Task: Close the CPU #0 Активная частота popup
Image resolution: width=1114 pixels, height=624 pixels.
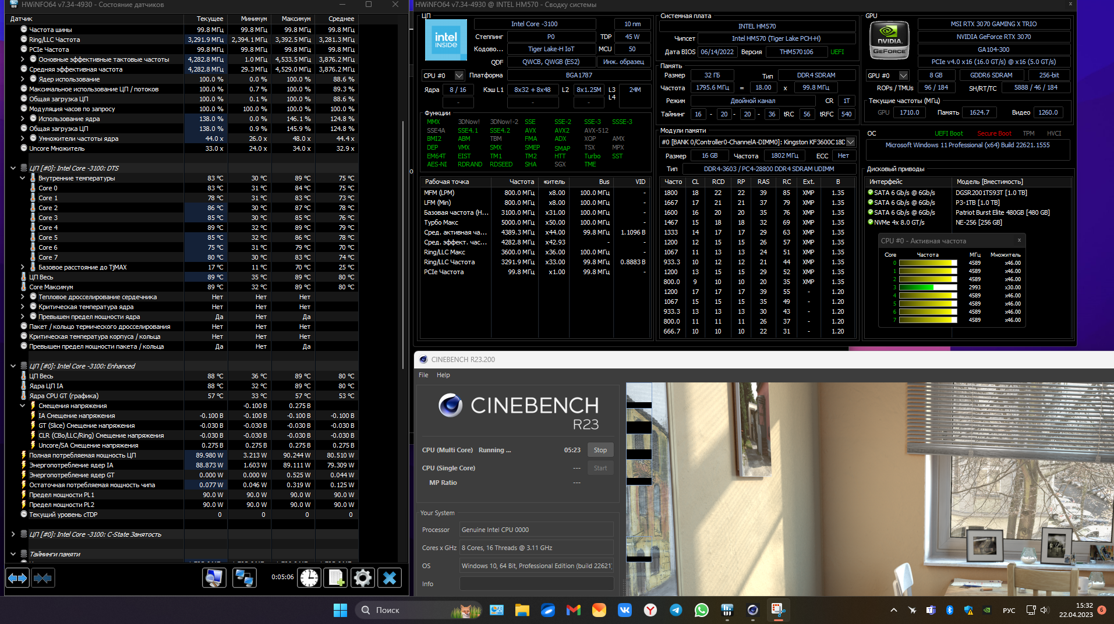Action: point(1019,240)
